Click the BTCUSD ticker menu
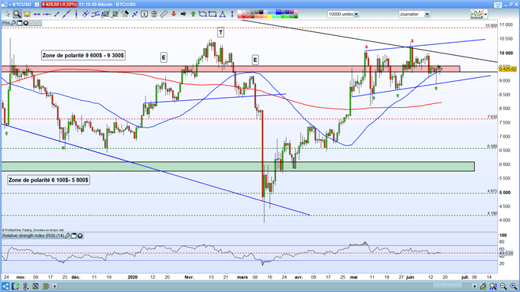520x292 pixels. coord(20,5)
